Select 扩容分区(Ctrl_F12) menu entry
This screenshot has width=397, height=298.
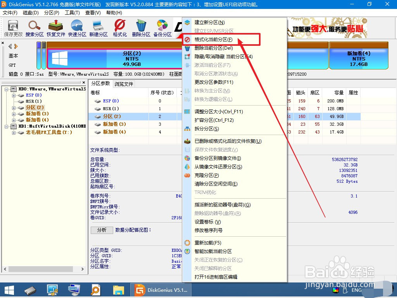[x=235, y=120]
